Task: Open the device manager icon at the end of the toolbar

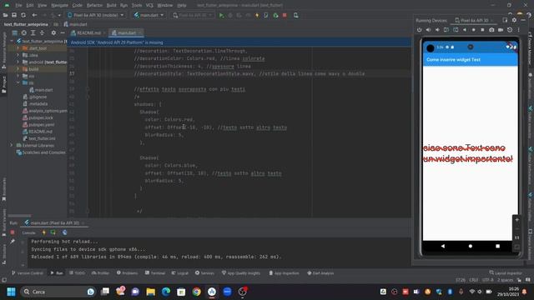Action: pyautogui.click(x=295, y=15)
